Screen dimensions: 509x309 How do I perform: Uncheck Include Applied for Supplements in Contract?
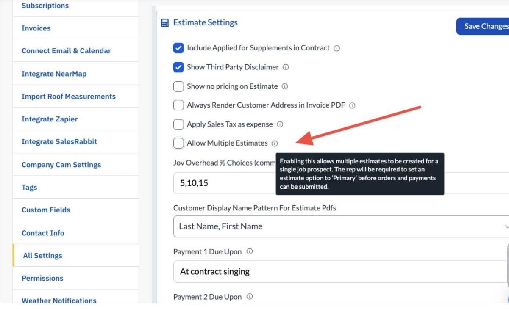pyautogui.click(x=178, y=48)
